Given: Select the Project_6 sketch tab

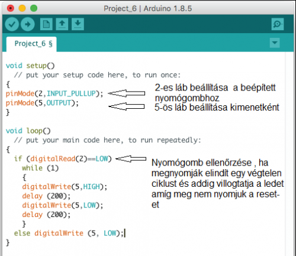Looking at the screenshot, I should [x=31, y=44].
